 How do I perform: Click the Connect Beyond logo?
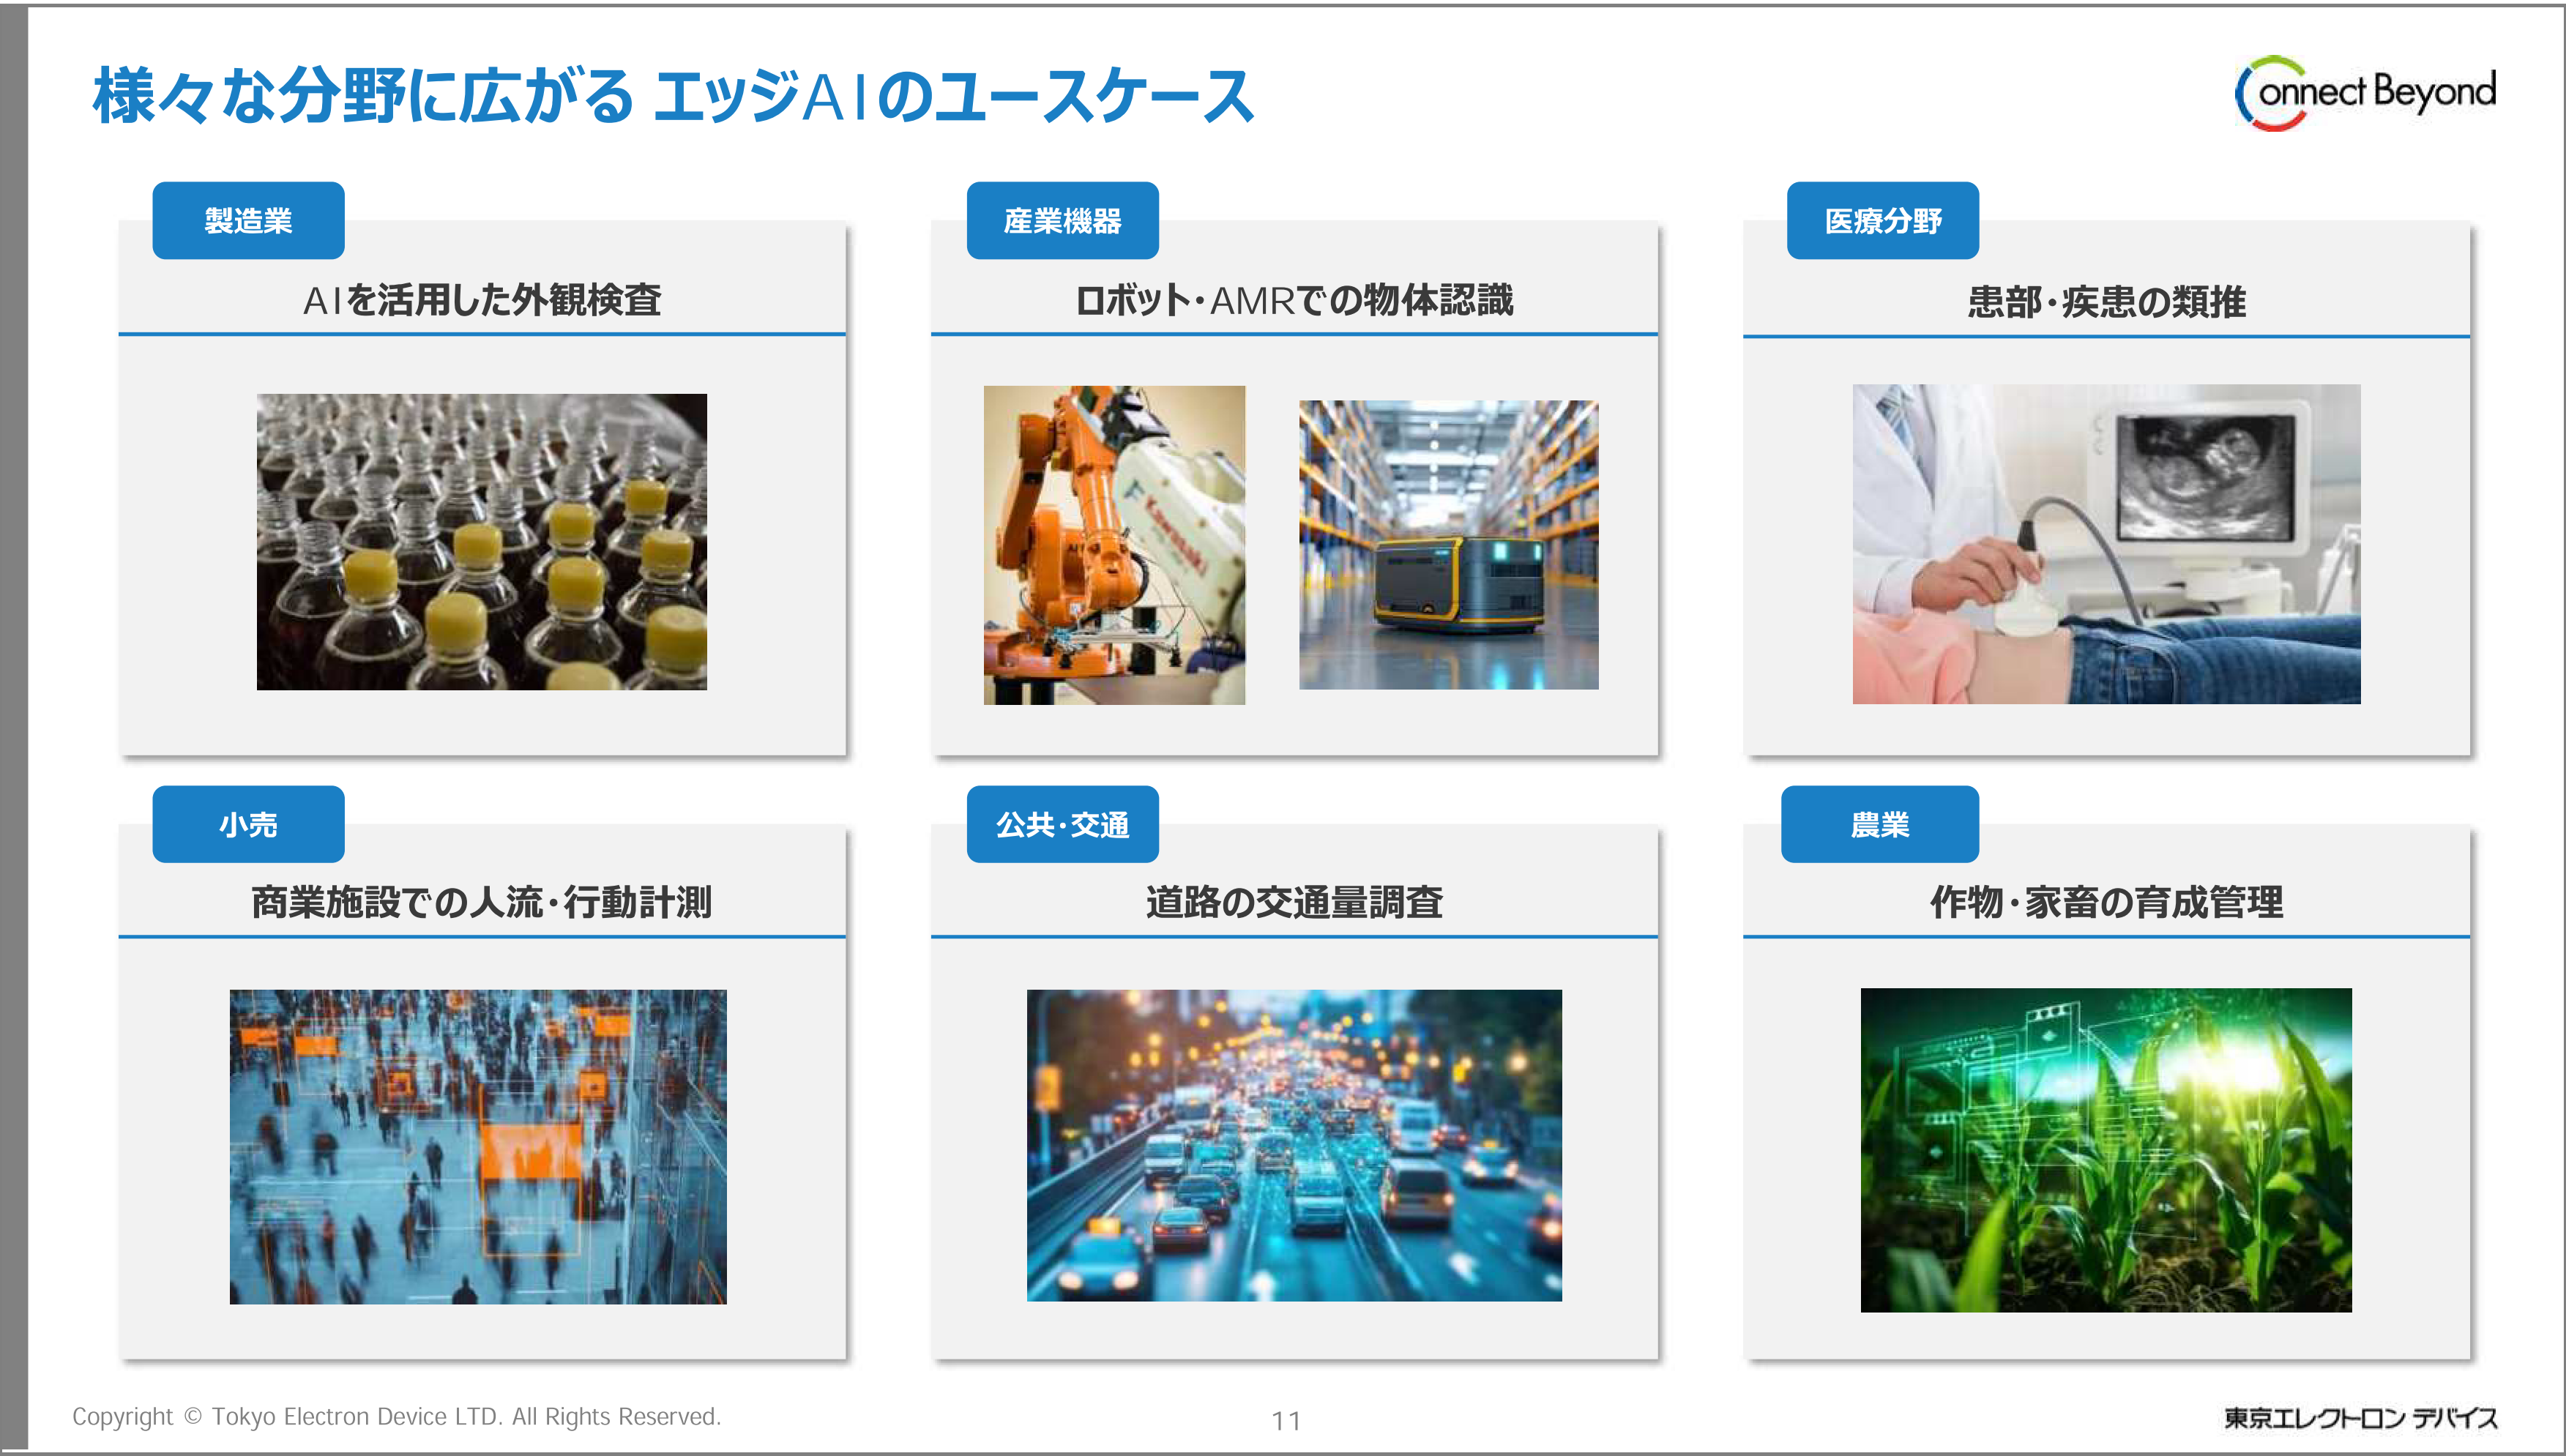click(x=2364, y=93)
